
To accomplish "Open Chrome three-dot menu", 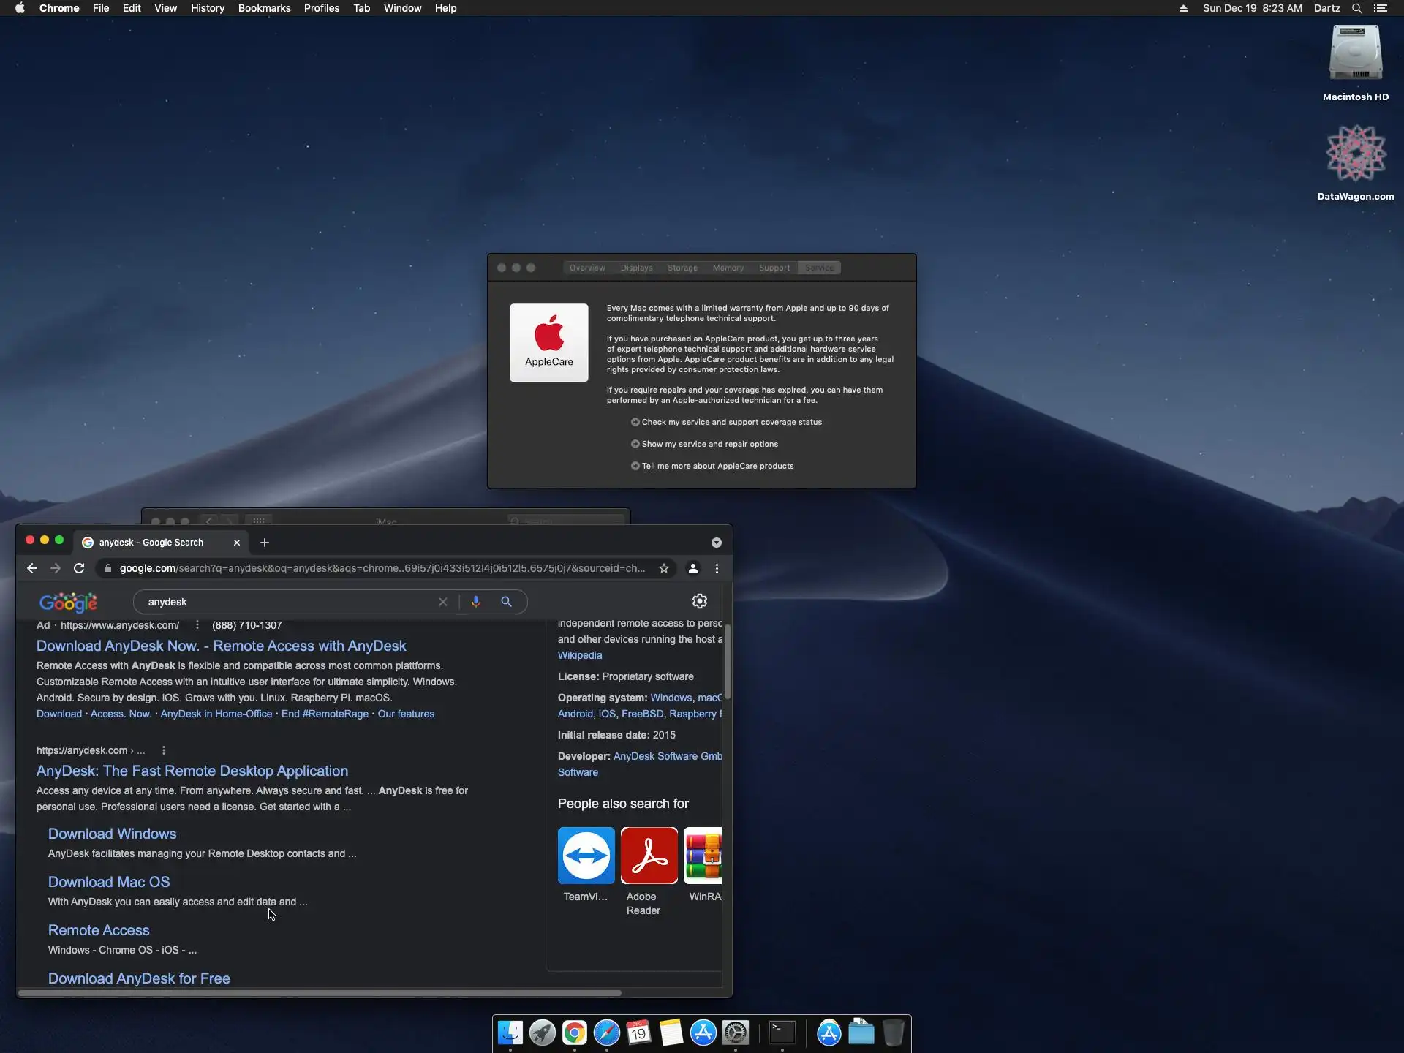I will [717, 568].
